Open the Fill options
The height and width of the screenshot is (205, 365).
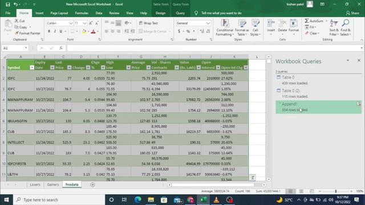point(311,27)
